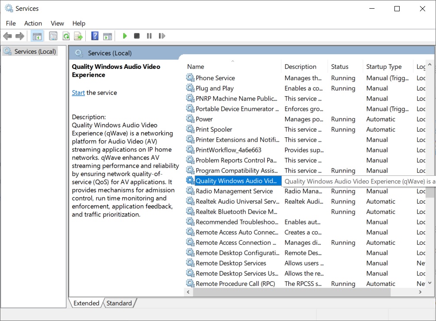Select Remote Access Auto Connection service
436x321 pixels.
pyautogui.click(x=305, y=232)
